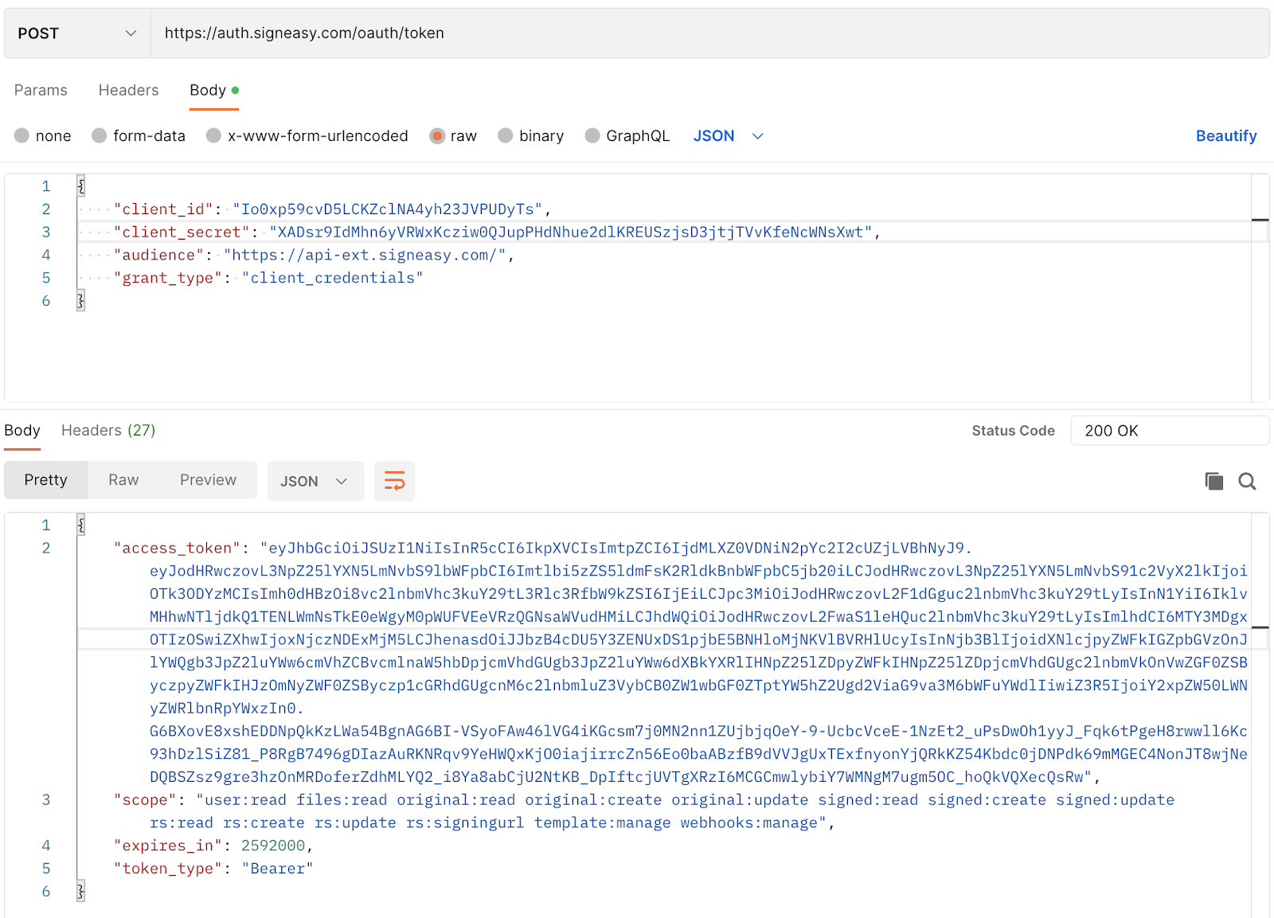Choose the form-data body option
Image resolution: width=1274 pixels, height=918 pixels.
click(x=99, y=136)
